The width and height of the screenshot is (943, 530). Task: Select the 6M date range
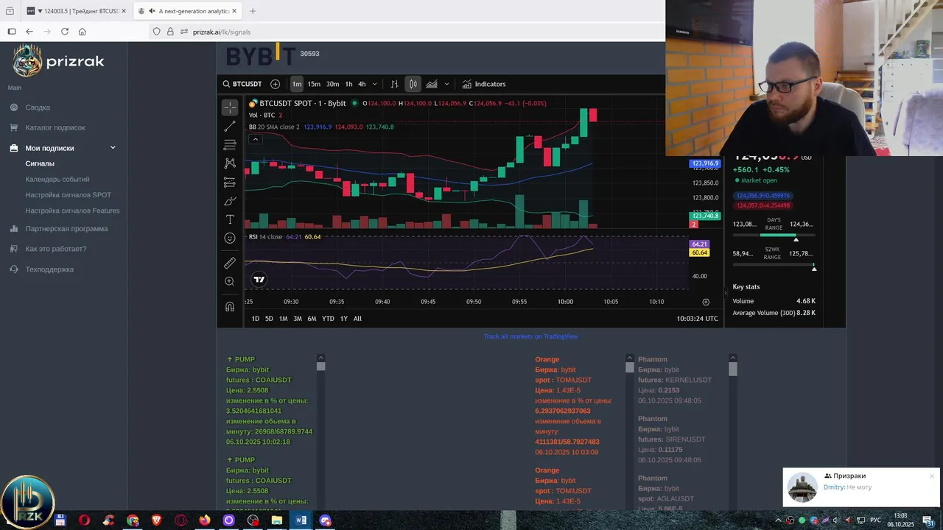coord(312,319)
